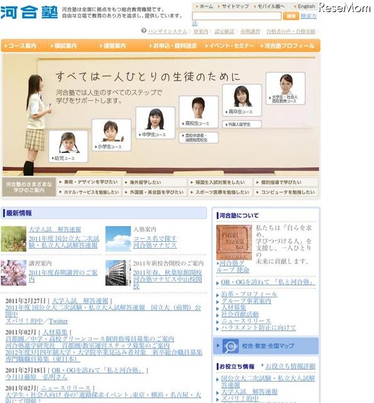Open the お申込・資料請求 menu

point(175,46)
